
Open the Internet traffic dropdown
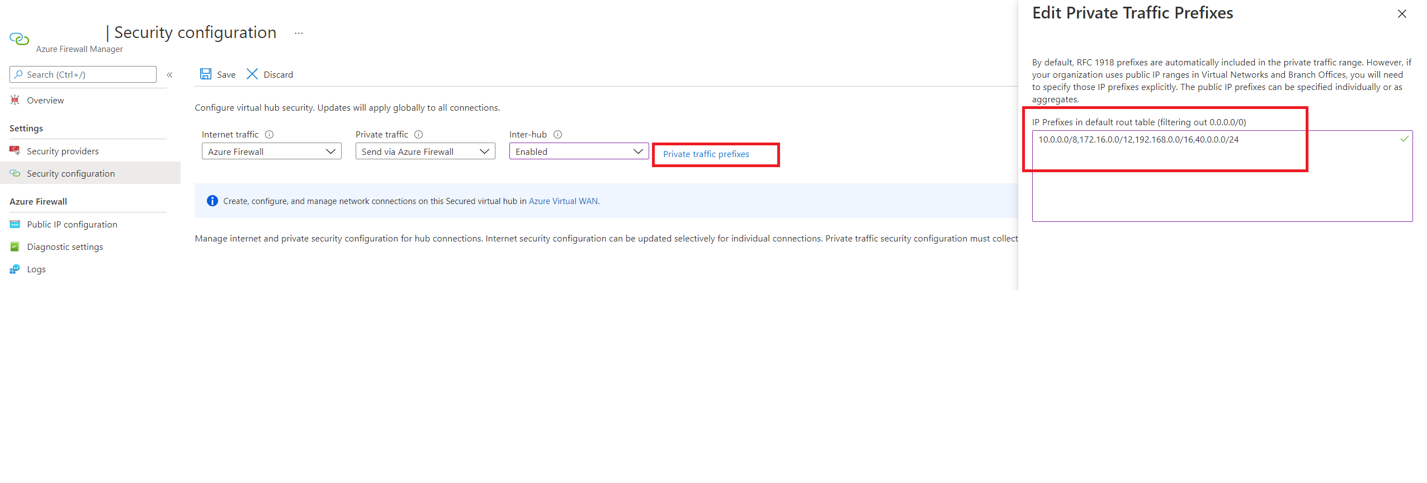click(271, 151)
